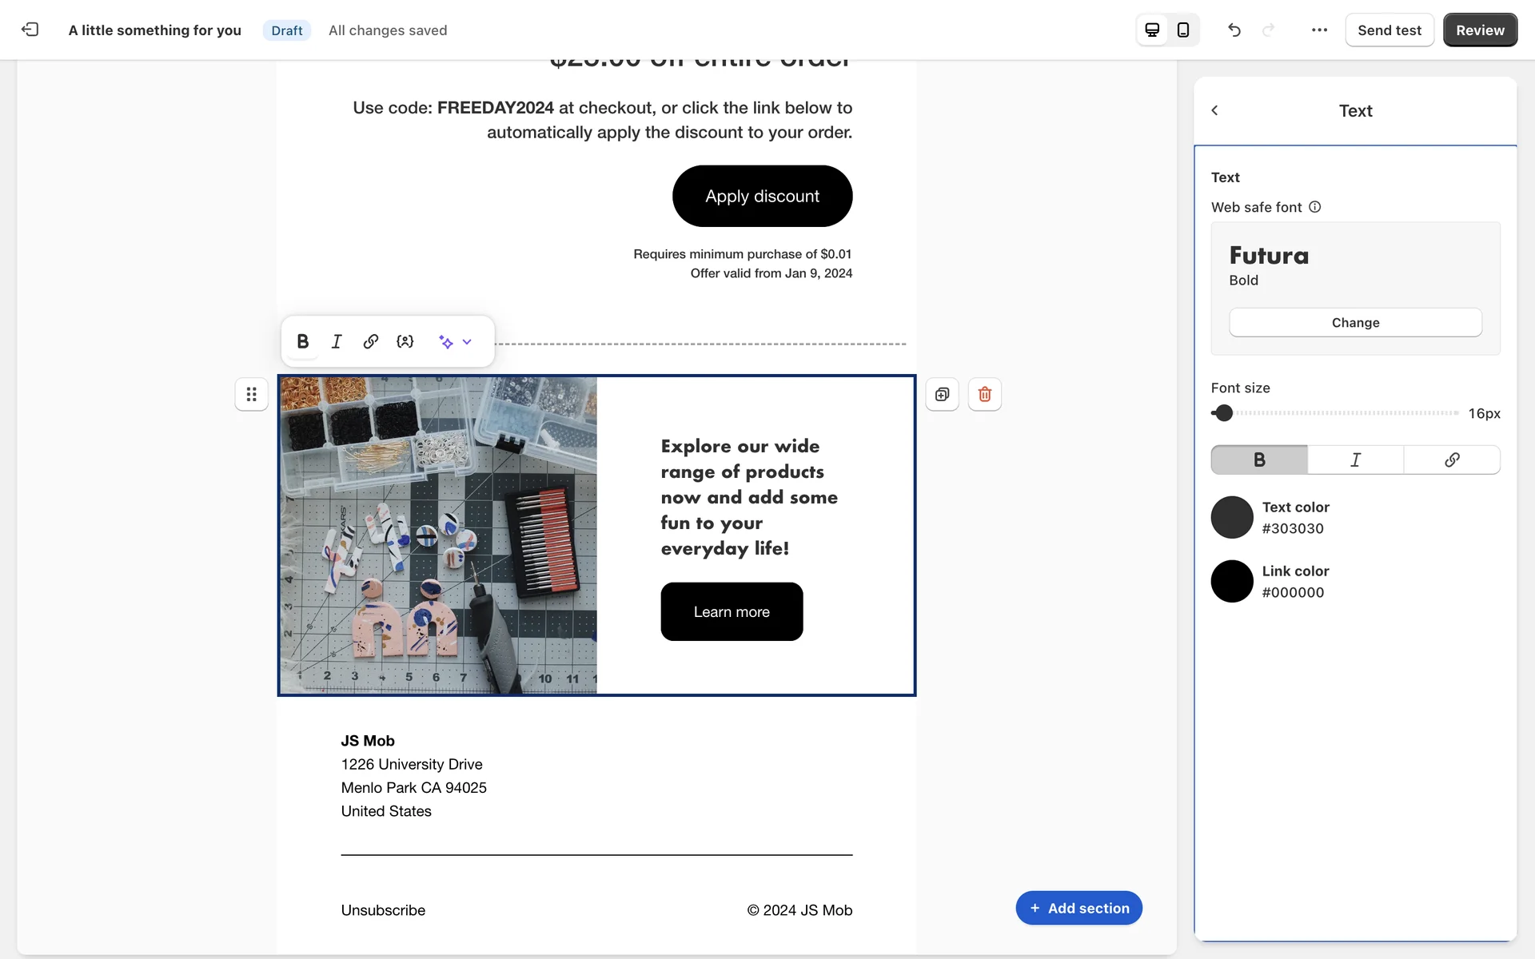The height and width of the screenshot is (959, 1535).
Task: Click the Review button
Action: point(1479,30)
